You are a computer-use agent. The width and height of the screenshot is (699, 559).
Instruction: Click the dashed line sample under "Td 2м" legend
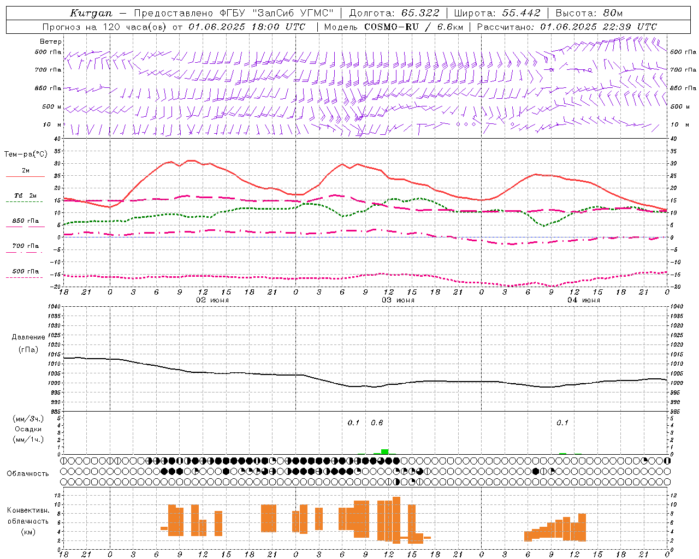click(x=25, y=202)
